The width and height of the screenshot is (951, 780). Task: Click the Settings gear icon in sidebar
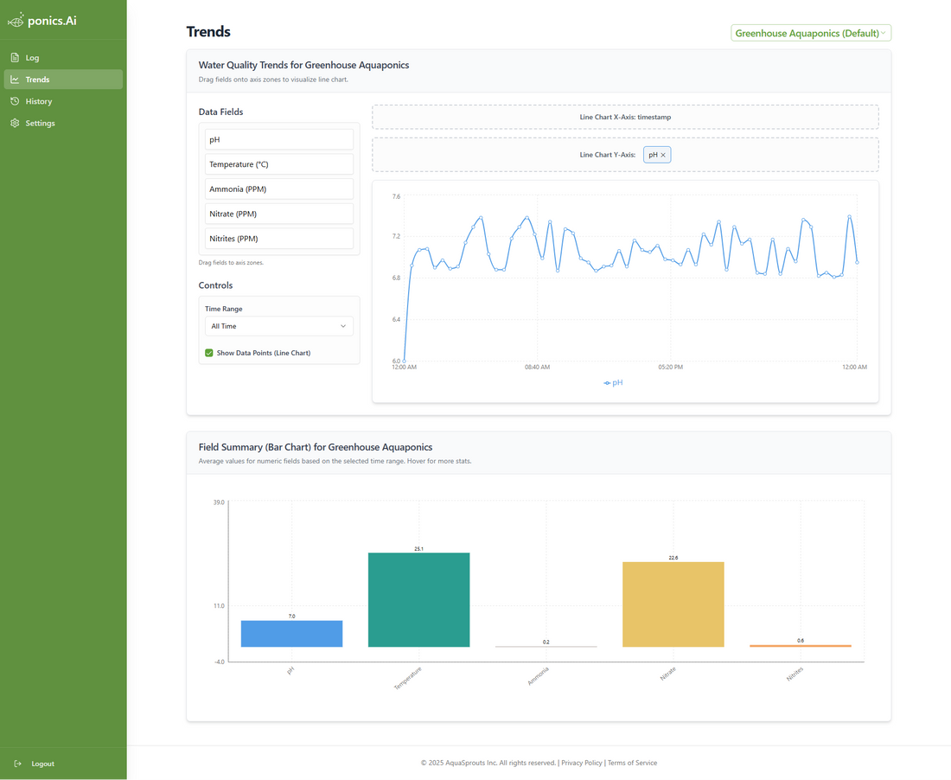point(15,124)
